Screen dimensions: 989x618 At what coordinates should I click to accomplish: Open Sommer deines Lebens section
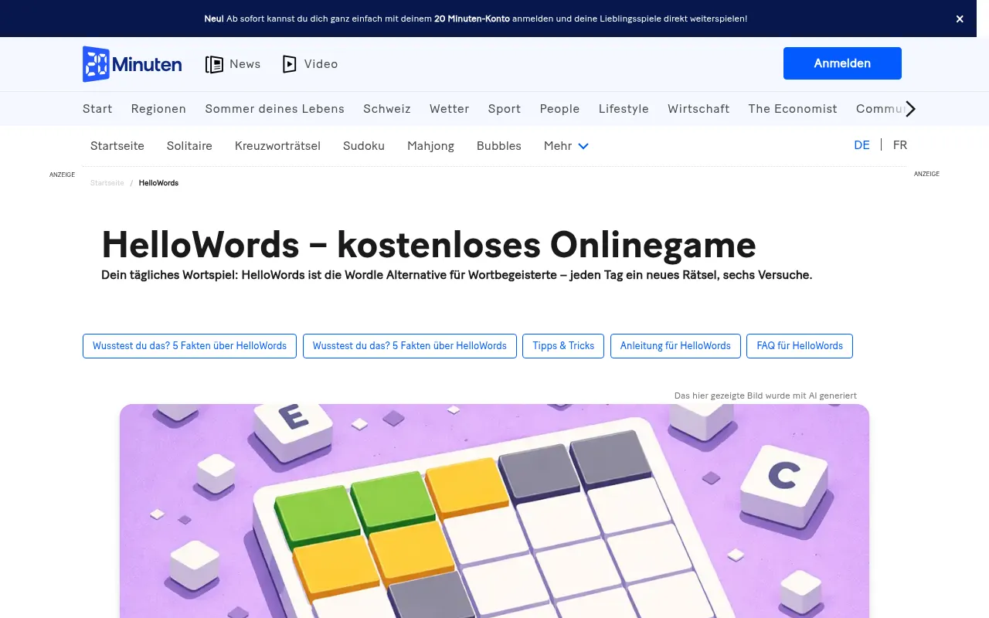tap(274, 109)
